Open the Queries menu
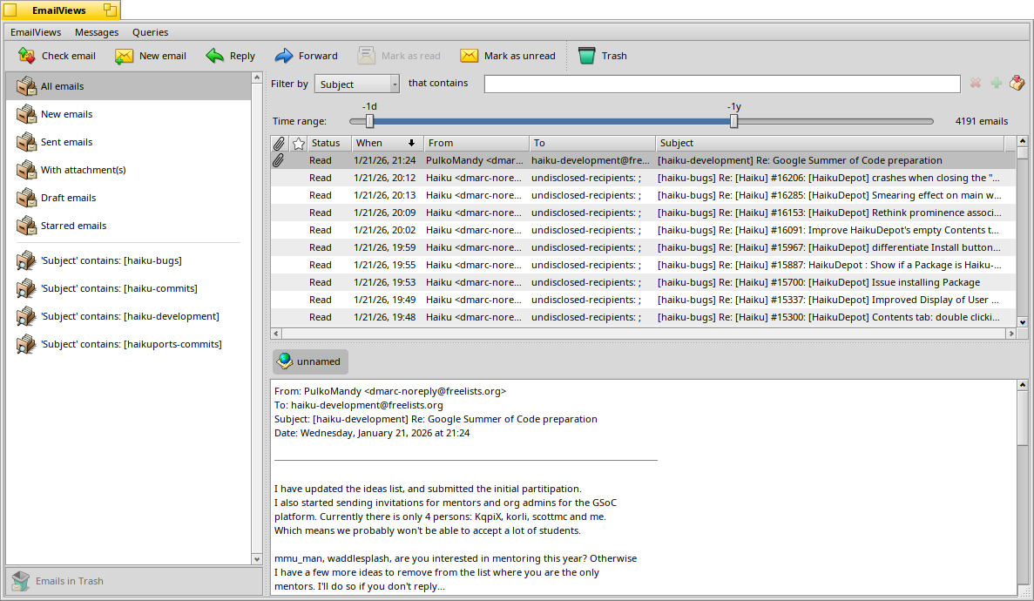The height and width of the screenshot is (601, 1034). click(x=150, y=32)
